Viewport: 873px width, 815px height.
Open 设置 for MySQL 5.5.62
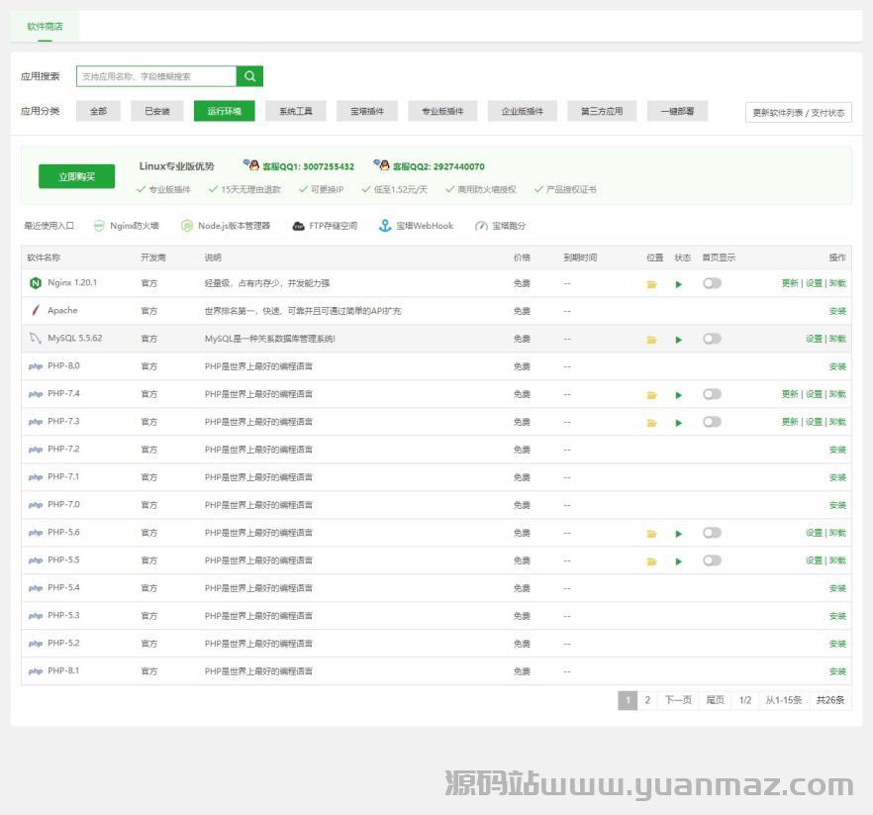click(x=814, y=339)
